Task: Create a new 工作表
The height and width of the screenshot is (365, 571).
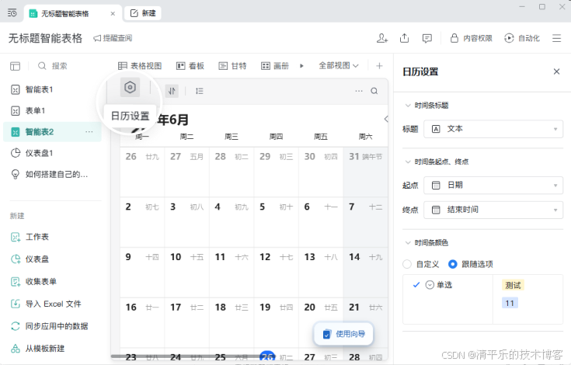Action: click(x=30, y=238)
